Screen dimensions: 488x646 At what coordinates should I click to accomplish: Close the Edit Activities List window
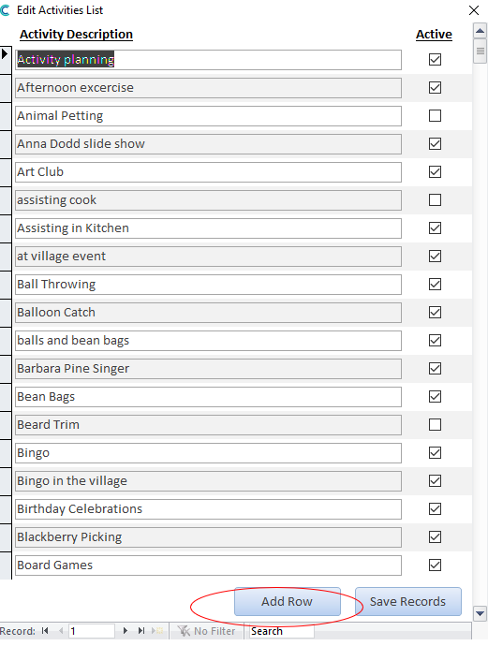pyautogui.click(x=474, y=10)
